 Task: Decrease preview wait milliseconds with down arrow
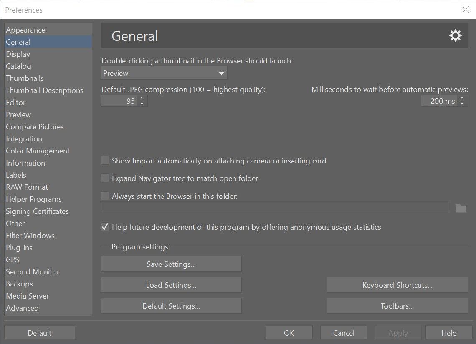462,103
